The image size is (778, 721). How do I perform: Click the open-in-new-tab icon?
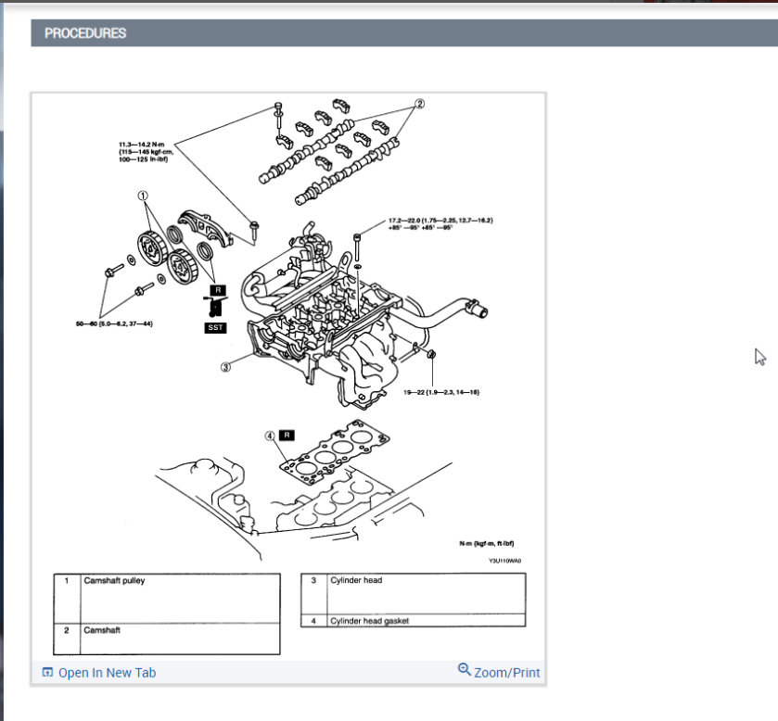pyautogui.click(x=47, y=673)
